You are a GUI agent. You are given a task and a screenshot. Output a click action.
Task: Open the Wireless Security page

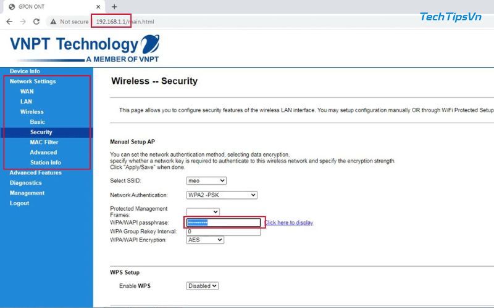click(x=41, y=132)
